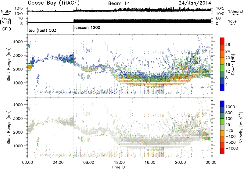The image size is (244, 169).
Task: Click the '4' tick on the Power scale
Action: click(226, 84)
